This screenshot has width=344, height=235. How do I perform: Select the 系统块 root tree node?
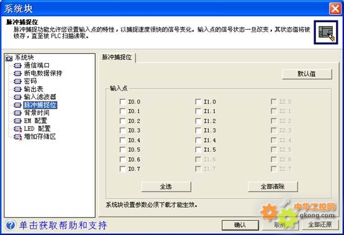click(24, 58)
